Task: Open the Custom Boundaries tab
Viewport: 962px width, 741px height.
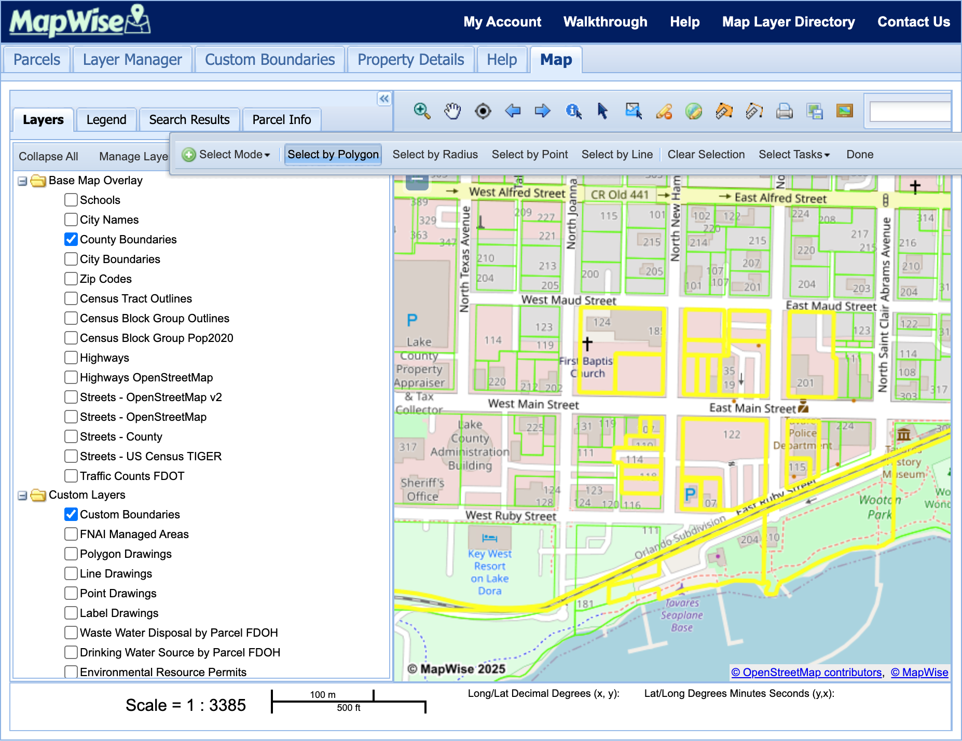Action: click(270, 60)
